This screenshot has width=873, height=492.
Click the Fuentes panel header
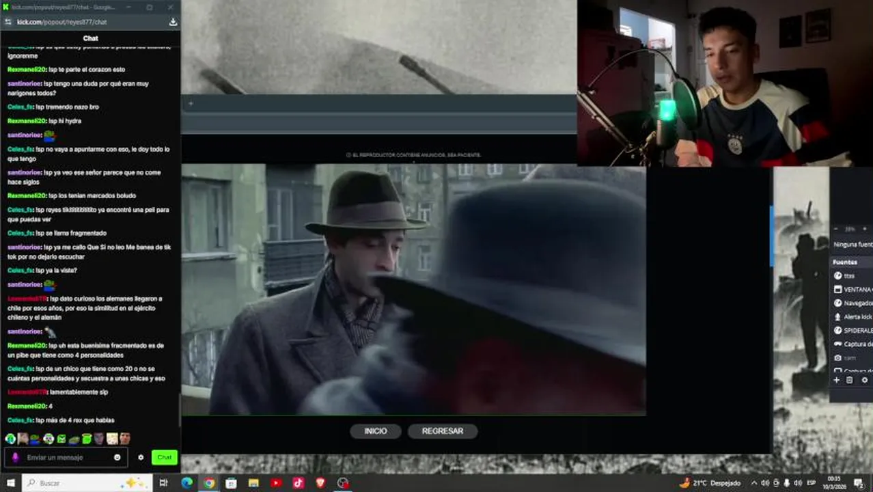(x=851, y=262)
